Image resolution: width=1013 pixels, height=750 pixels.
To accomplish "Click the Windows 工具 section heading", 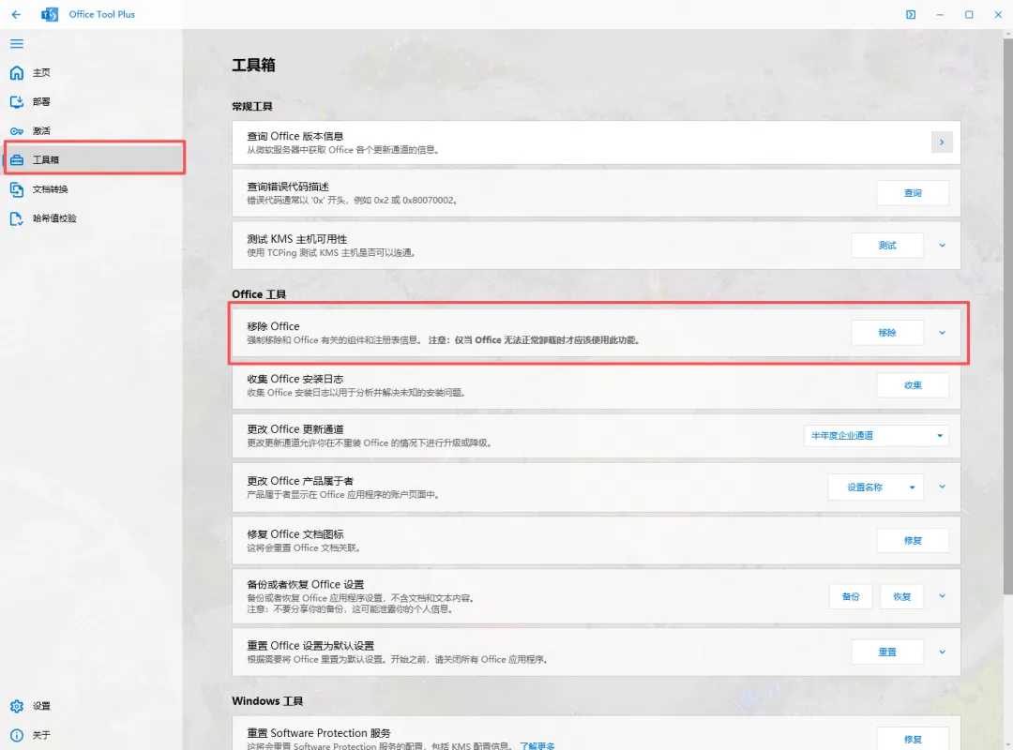I will pyautogui.click(x=267, y=701).
